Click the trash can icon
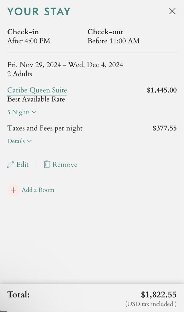This screenshot has height=312, width=184. pyautogui.click(x=47, y=165)
